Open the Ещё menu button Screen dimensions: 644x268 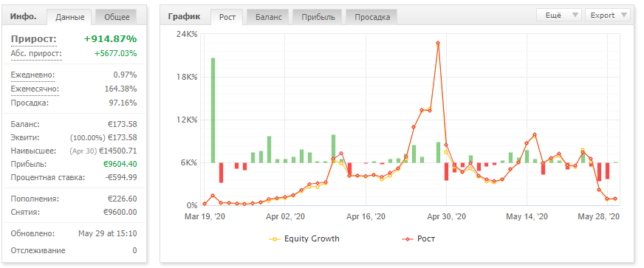(559, 16)
